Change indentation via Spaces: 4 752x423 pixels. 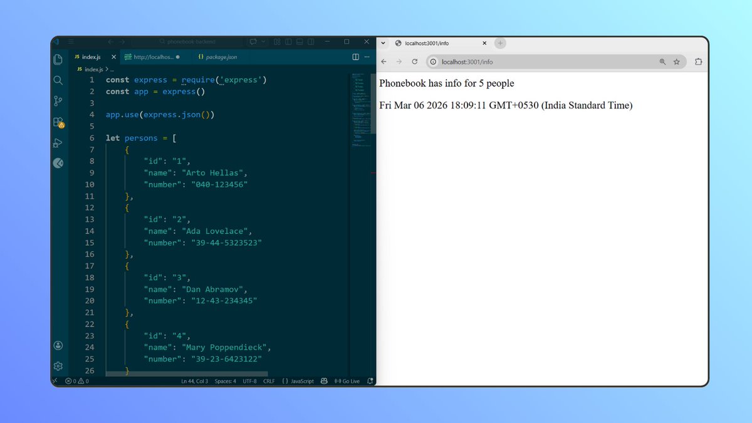(225, 381)
